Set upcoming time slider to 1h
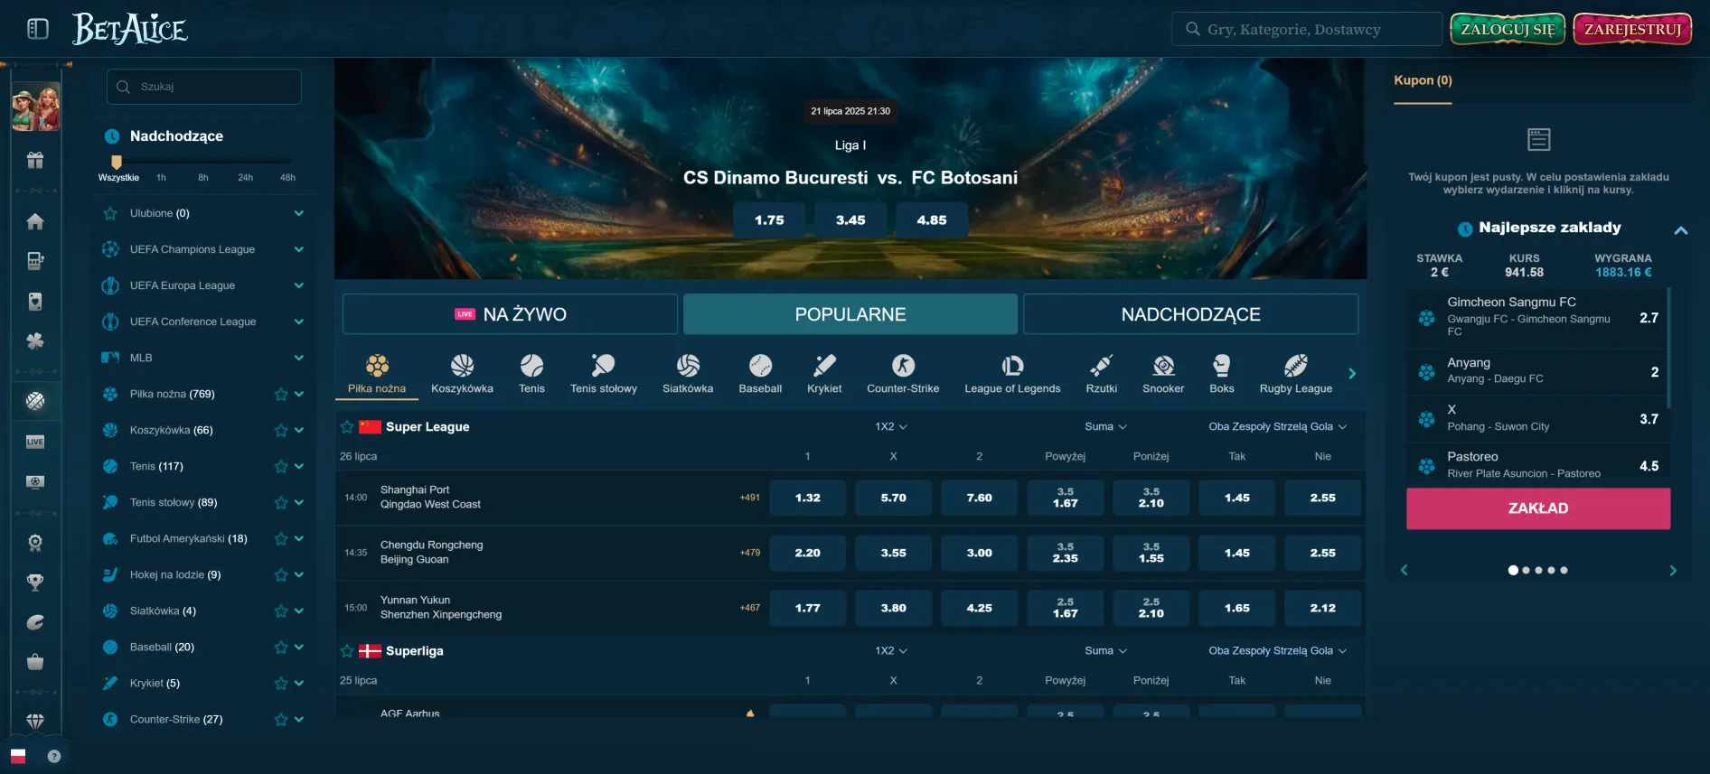The image size is (1710, 774). (161, 177)
